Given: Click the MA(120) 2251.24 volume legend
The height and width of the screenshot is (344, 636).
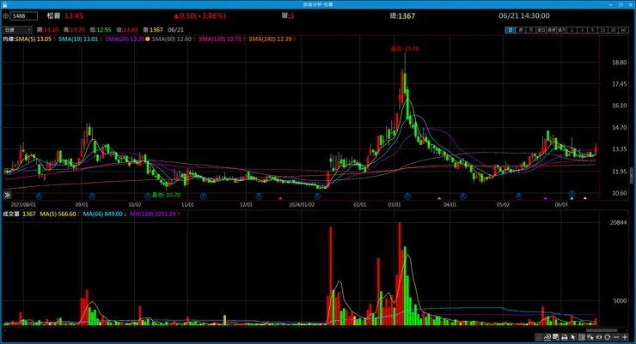Looking at the screenshot, I should click(x=153, y=214).
